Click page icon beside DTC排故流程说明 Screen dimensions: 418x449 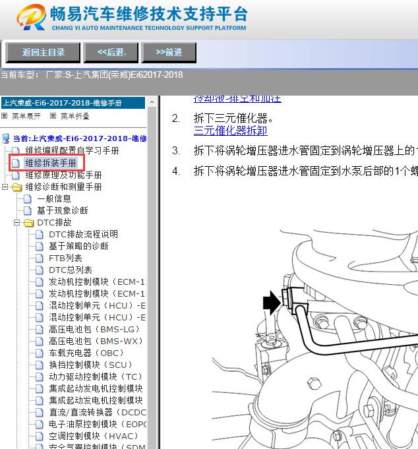(x=39, y=235)
